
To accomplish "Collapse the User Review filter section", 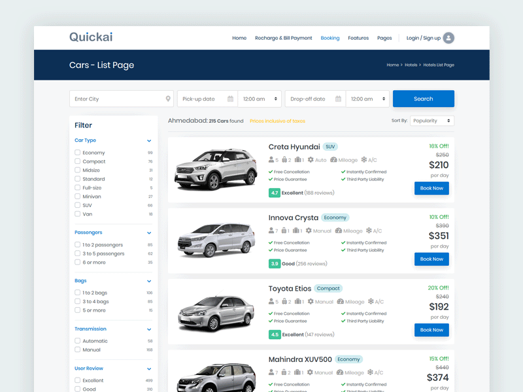I will tap(149, 368).
